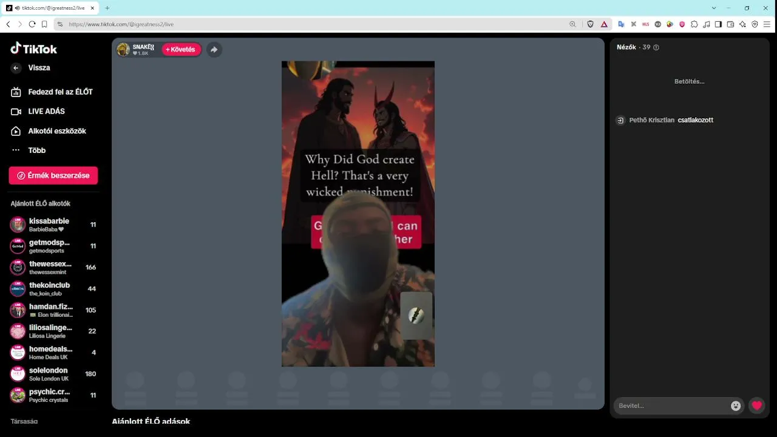This screenshot has width=777, height=437.
Task: Open the getmodsports live channel
Action: [53, 246]
